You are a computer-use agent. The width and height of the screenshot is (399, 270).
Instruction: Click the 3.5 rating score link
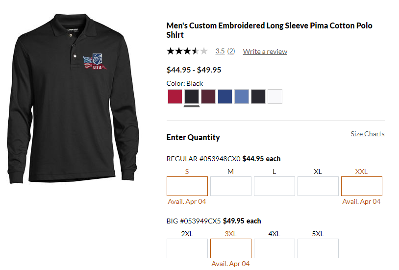pyautogui.click(x=220, y=51)
